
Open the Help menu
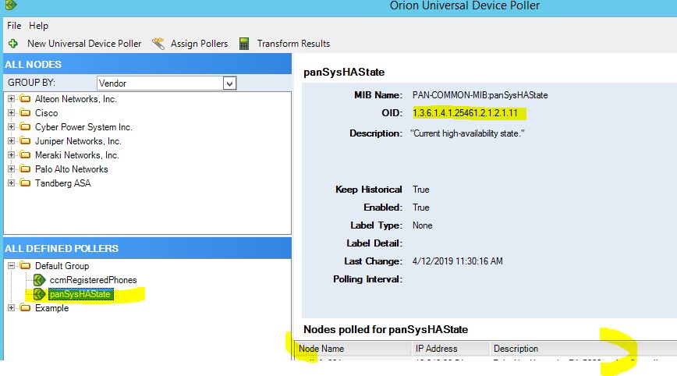(x=38, y=26)
